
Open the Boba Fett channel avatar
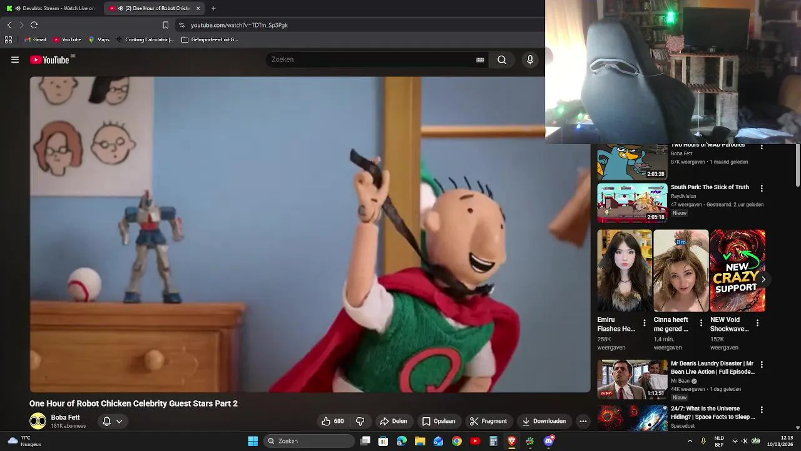click(x=38, y=422)
